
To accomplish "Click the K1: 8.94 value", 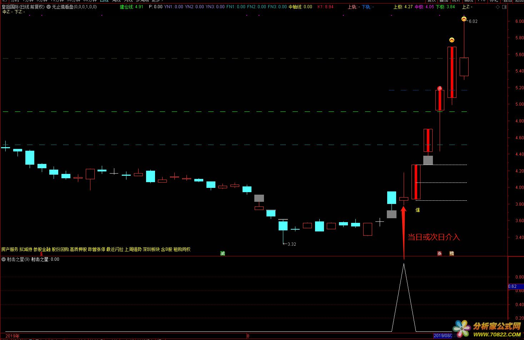I will (x=325, y=7).
